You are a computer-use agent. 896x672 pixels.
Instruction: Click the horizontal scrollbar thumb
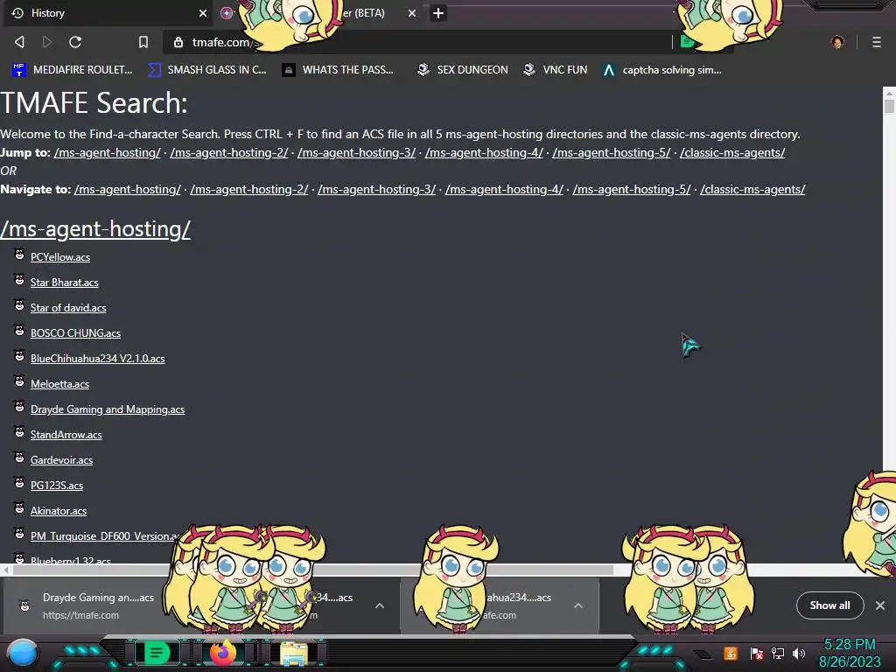click(313, 570)
